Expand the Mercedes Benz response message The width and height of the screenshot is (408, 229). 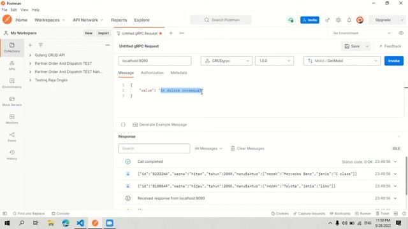pyautogui.click(x=395, y=174)
